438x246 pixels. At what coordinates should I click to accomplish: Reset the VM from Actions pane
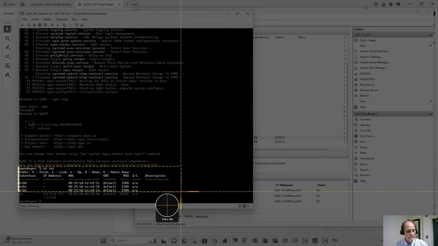[x=363, y=153]
